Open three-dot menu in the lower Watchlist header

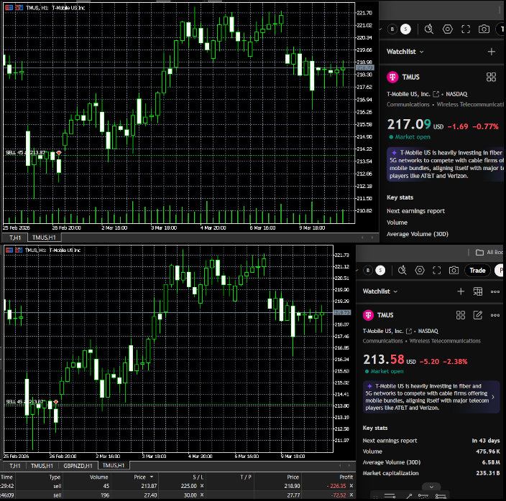pos(494,291)
